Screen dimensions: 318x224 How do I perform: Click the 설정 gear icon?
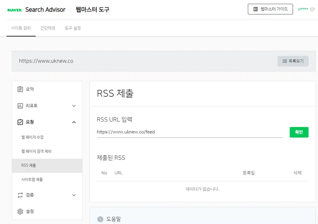(x=20, y=211)
